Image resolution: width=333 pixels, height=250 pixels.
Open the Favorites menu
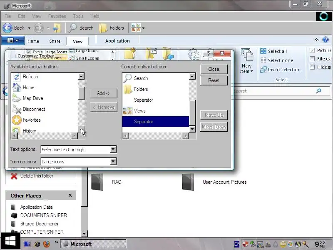(x=57, y=16)
